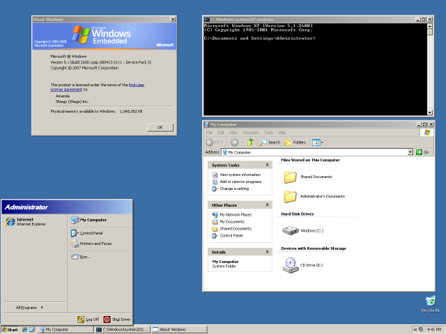Expand the Address bar dropdown
The image size is (446, 334).
(x=410, y=152)
